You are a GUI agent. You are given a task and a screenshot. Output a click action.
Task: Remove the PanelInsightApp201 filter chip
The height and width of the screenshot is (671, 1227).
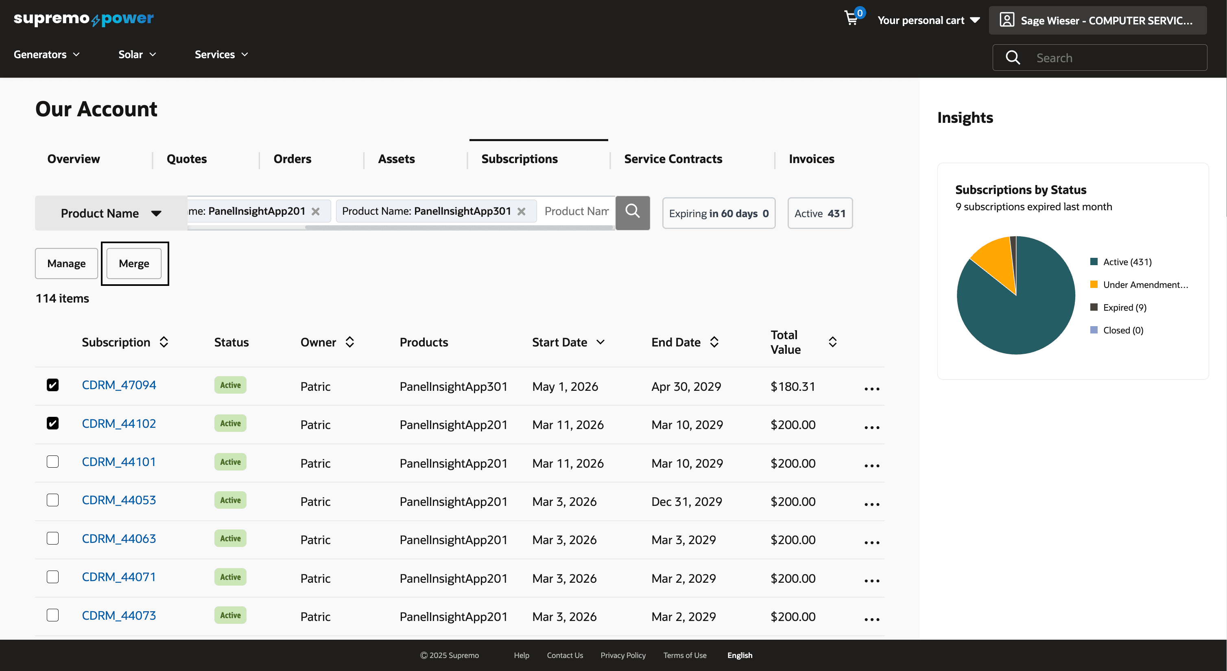click(315, 211)
